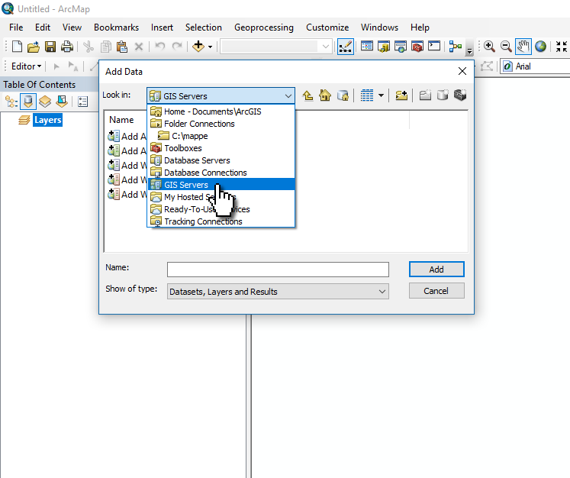Click the Copy icon in toolbar
The width and height of the screenshot is (570, 478).
pyautogui.click(x=106, y=47)
